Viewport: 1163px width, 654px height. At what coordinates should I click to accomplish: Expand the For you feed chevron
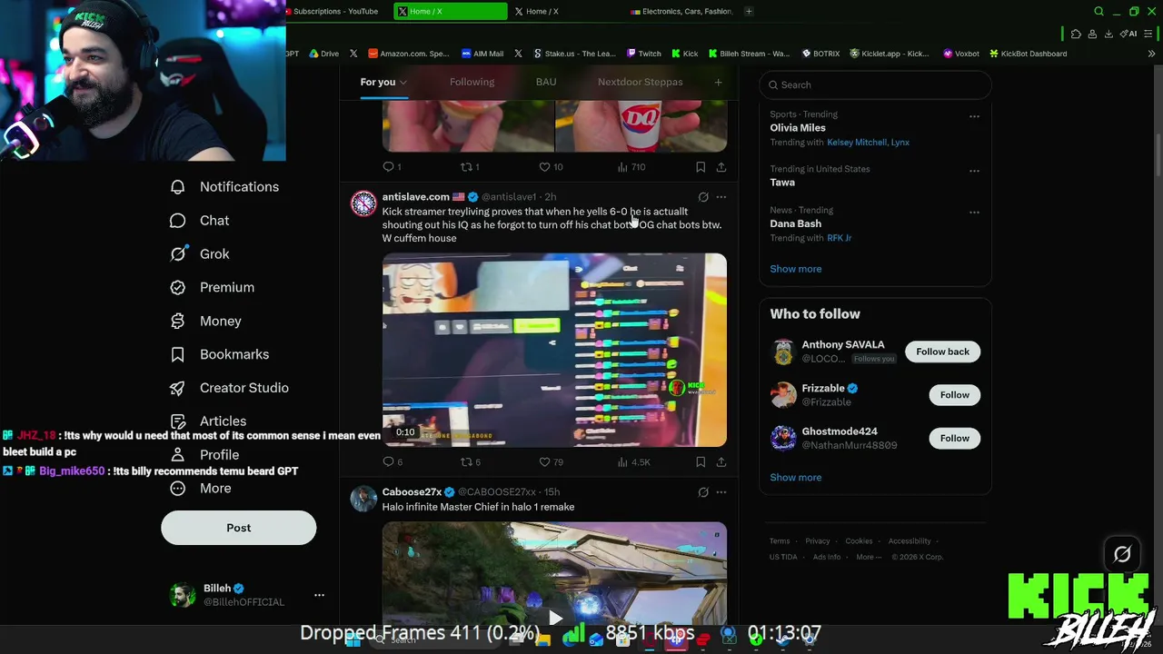pyautogui.click(x=403, y=83)
